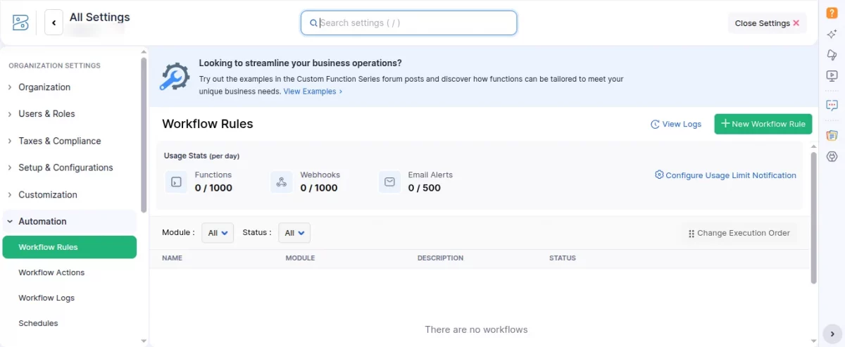Click the Functions usage stat icon

pos(176,182)
